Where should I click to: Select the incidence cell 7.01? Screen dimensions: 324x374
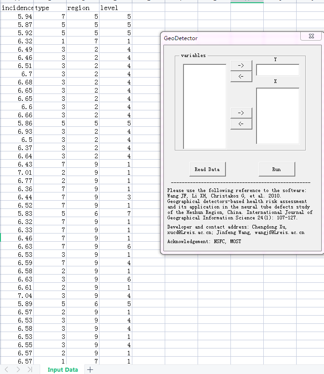(x=17, y=172)
